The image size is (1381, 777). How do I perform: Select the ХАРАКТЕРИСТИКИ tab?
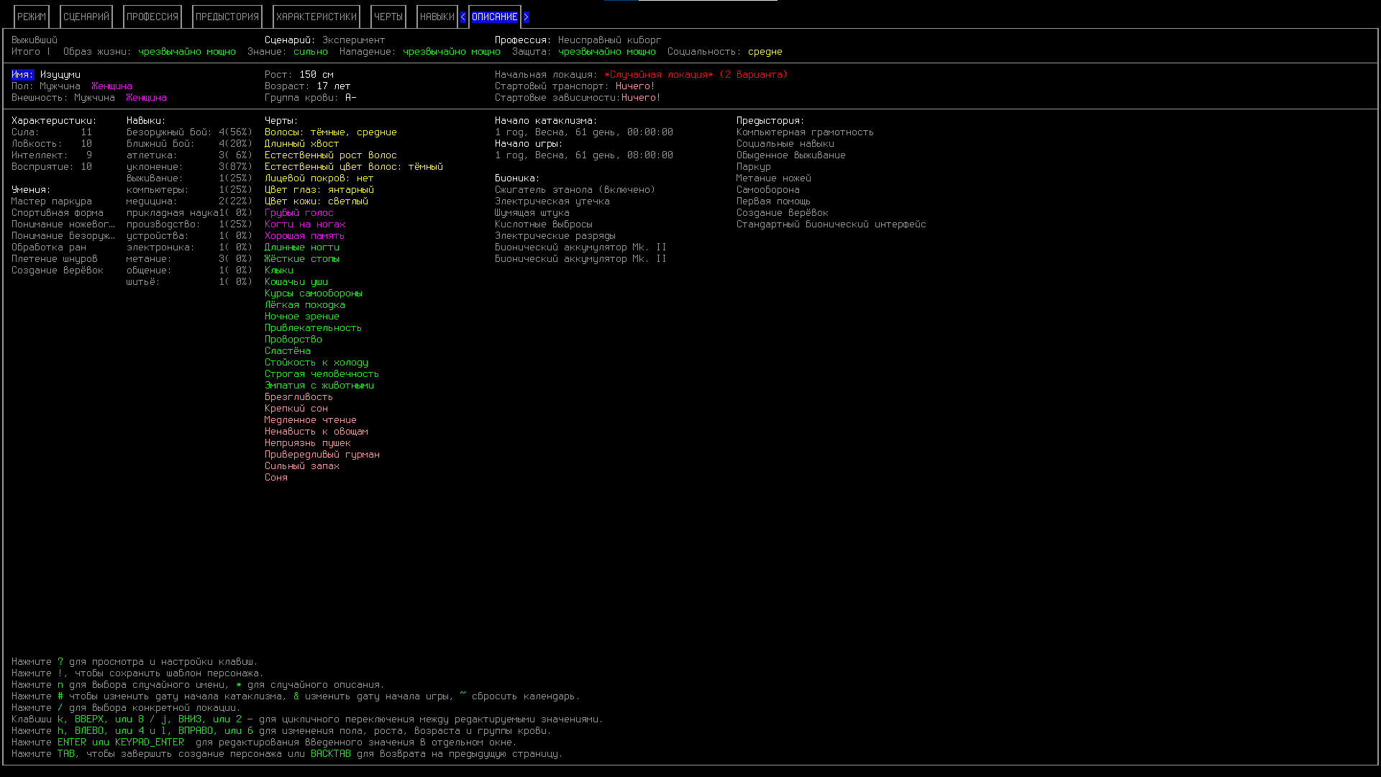coord(316,17)
